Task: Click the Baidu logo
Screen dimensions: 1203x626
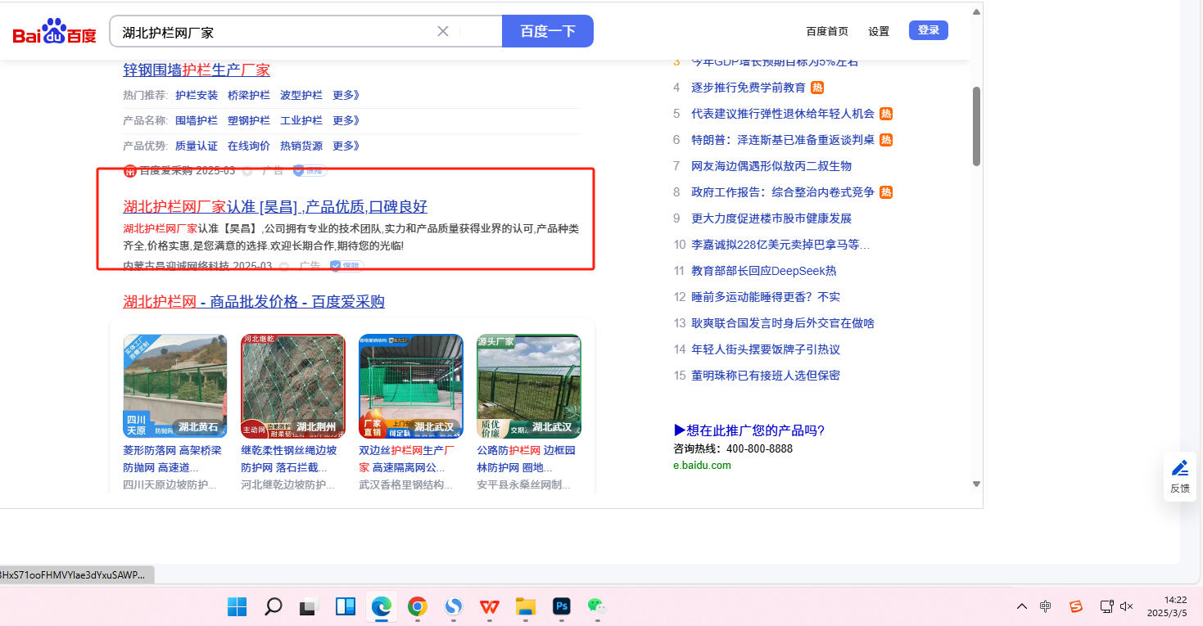Action: coord(54,33)
